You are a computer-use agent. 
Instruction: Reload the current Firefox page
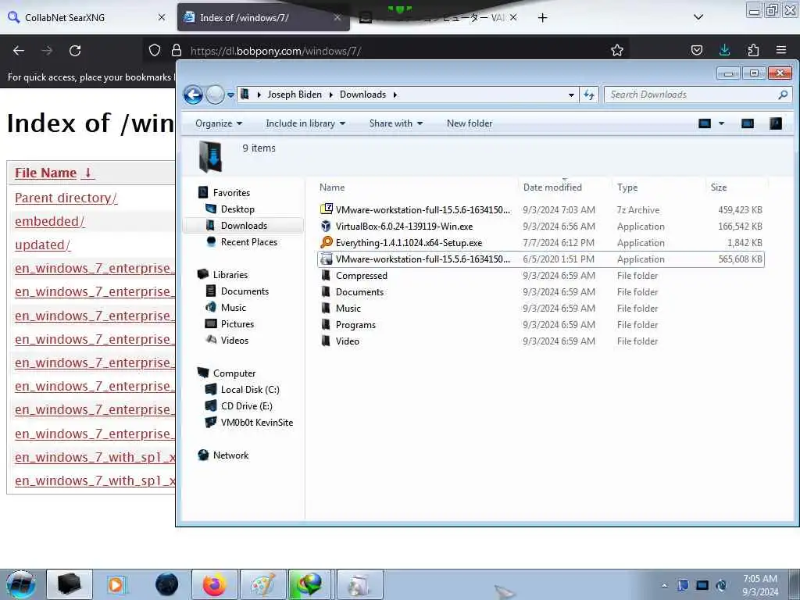pyautogui.click(x=75, y=51)
